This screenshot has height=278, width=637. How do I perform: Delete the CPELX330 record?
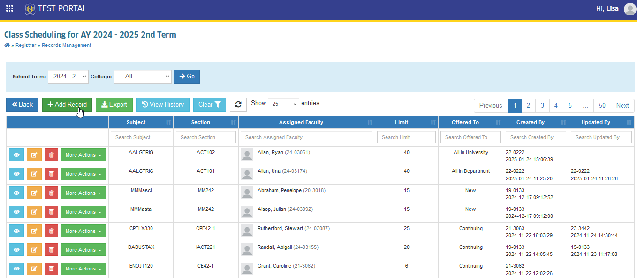(51, 231)
